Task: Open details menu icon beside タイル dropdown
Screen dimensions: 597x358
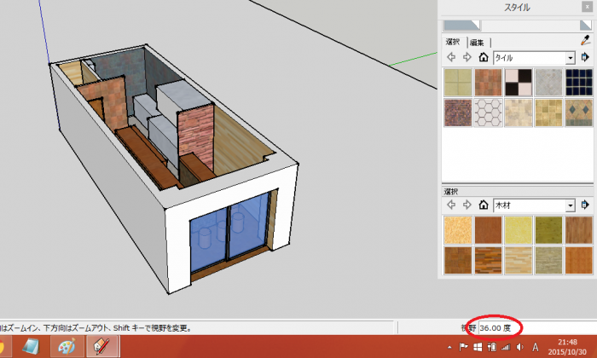Action: pos(585,58)
